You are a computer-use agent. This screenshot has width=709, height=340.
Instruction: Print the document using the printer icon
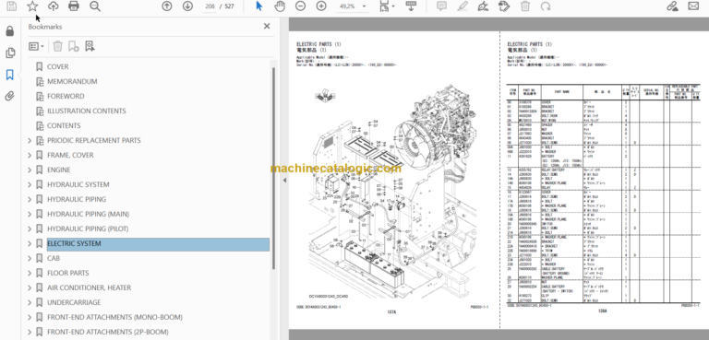click(74, 6)
